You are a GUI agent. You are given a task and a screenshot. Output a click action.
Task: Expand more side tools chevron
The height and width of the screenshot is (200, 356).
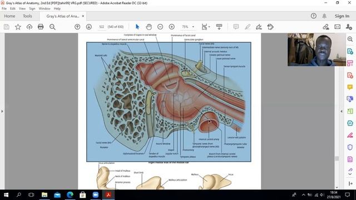pyautogui.click(x=350, y=174)
